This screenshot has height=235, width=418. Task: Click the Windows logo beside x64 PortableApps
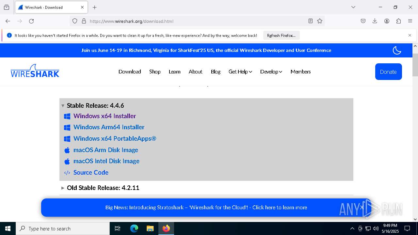click(67, 139)
